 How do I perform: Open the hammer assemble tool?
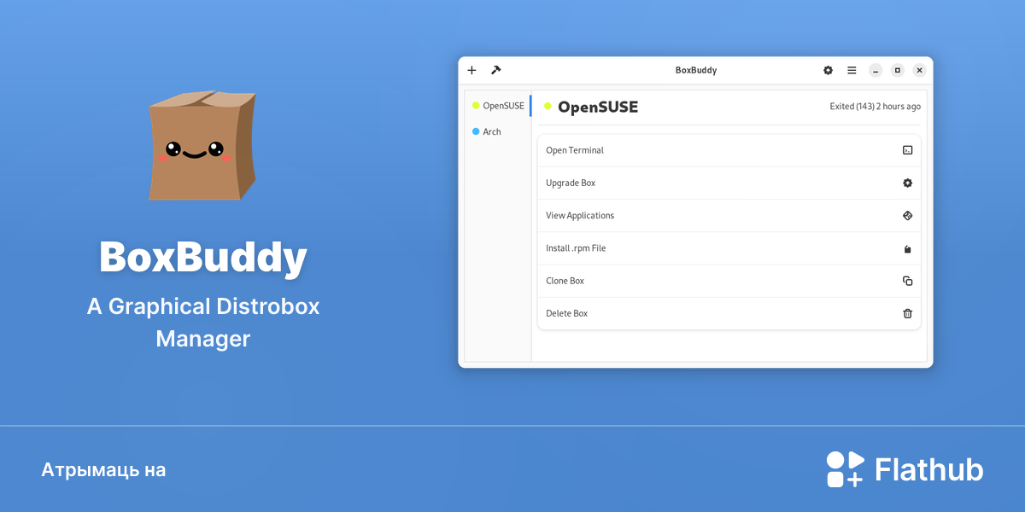pyautogui.click(x=495, y=70)
